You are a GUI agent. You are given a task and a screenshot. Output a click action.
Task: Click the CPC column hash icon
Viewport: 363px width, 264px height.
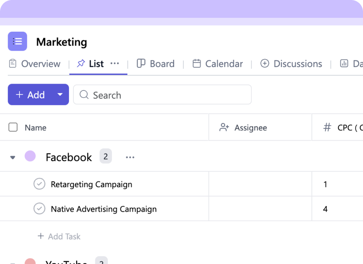(x=327, y=127)
